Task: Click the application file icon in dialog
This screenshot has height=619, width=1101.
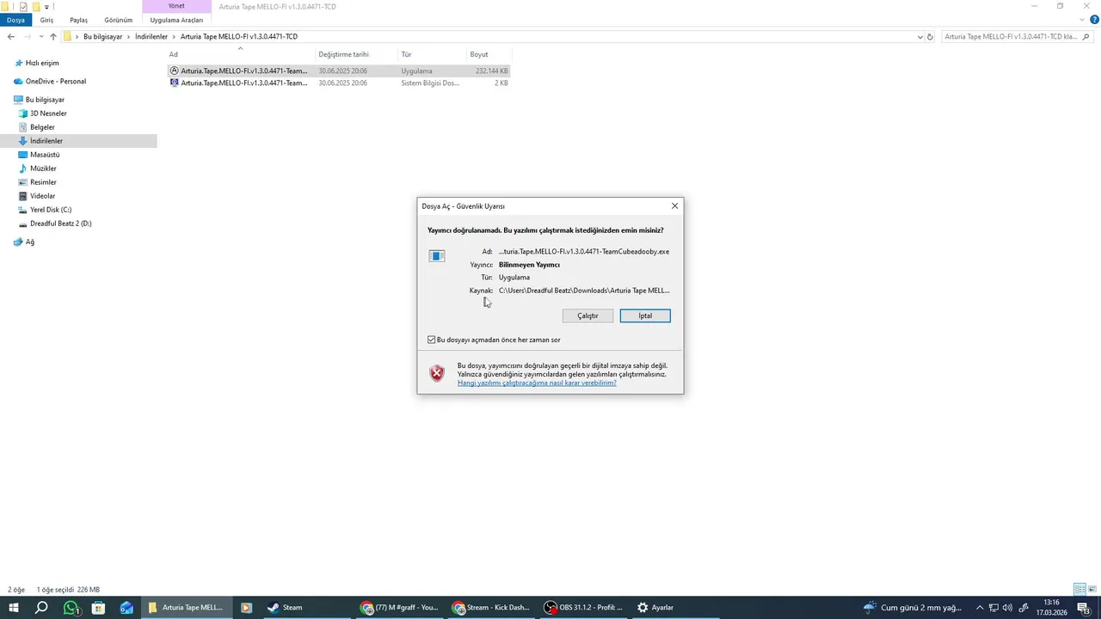Action: tap(437, 255)
